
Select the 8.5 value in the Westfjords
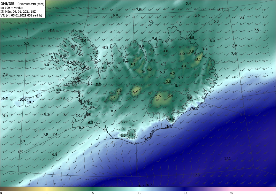pyautogui.click(x=74, y=46)
